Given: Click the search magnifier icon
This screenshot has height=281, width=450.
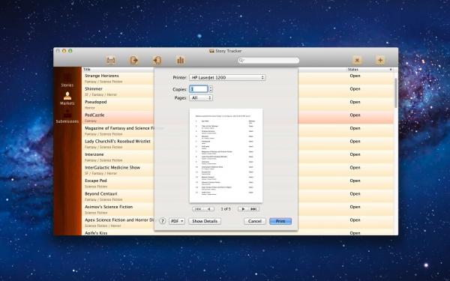Looking at the screenshot, I should (x=241, y=60).
